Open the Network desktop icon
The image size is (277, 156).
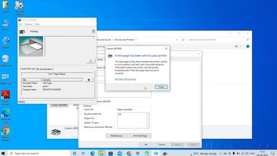pyautogui.click(x=6, y=42)
